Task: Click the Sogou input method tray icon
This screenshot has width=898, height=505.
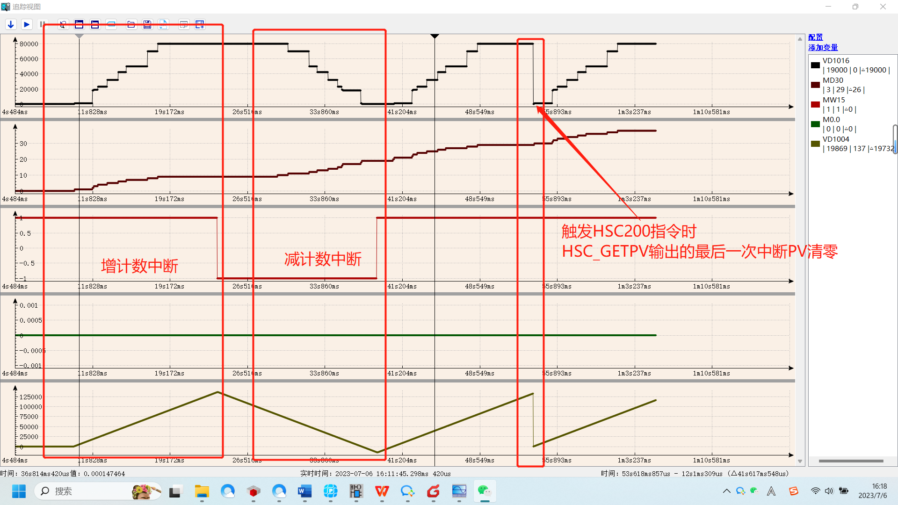Action: (794, 491)
